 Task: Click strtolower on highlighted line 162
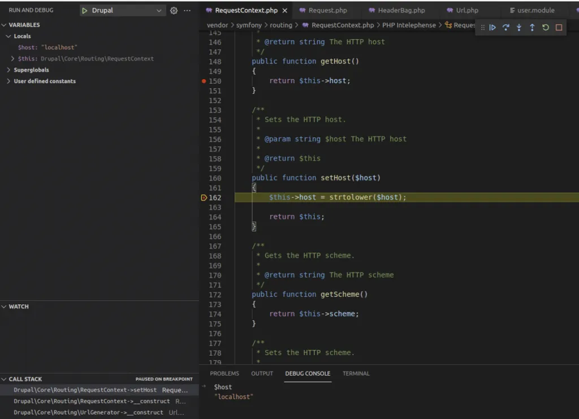coord(351,197)
